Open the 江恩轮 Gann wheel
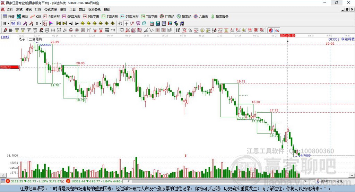355x192 pixels. coord(167,17)
